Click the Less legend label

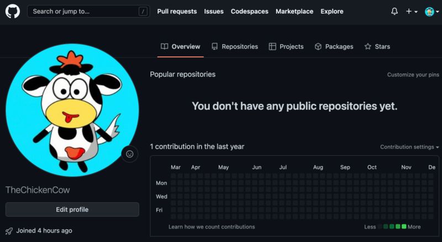370,227
